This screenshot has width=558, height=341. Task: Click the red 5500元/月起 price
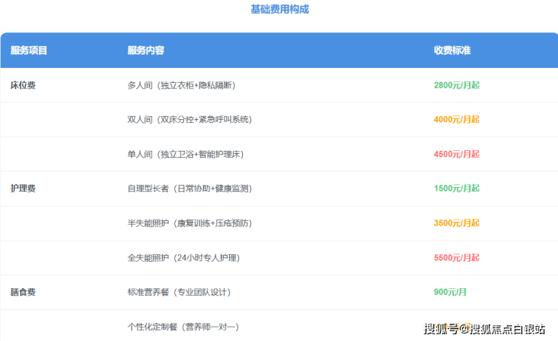[x=456, y=258]
